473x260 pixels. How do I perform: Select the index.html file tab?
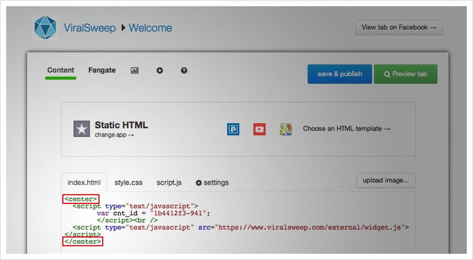click(x=84, y=182)
